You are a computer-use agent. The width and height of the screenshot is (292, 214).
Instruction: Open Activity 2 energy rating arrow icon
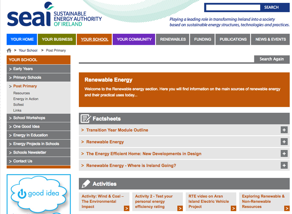(x=180, y=208)
